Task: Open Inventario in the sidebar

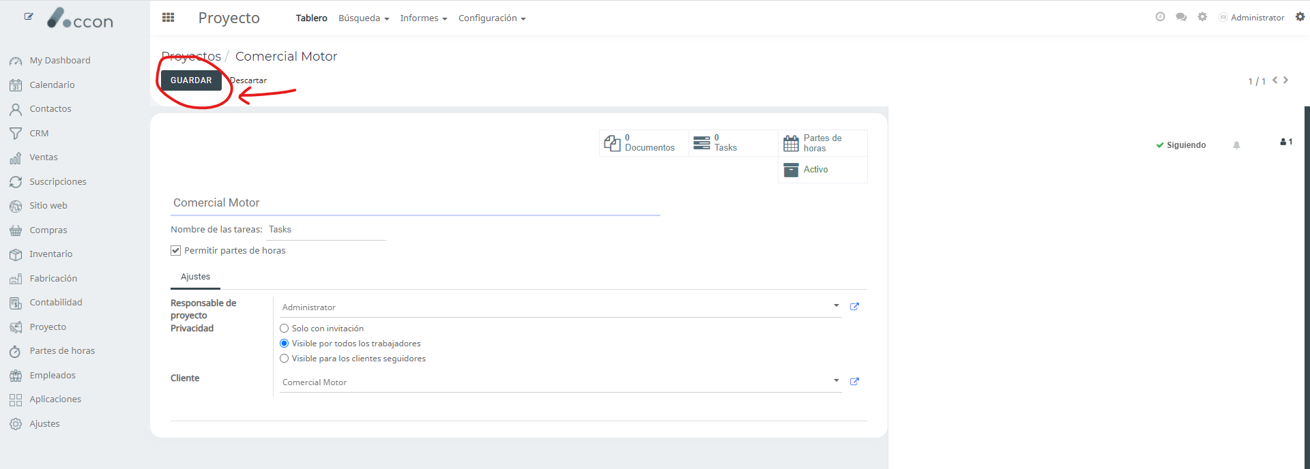Action: click(51, 254)
